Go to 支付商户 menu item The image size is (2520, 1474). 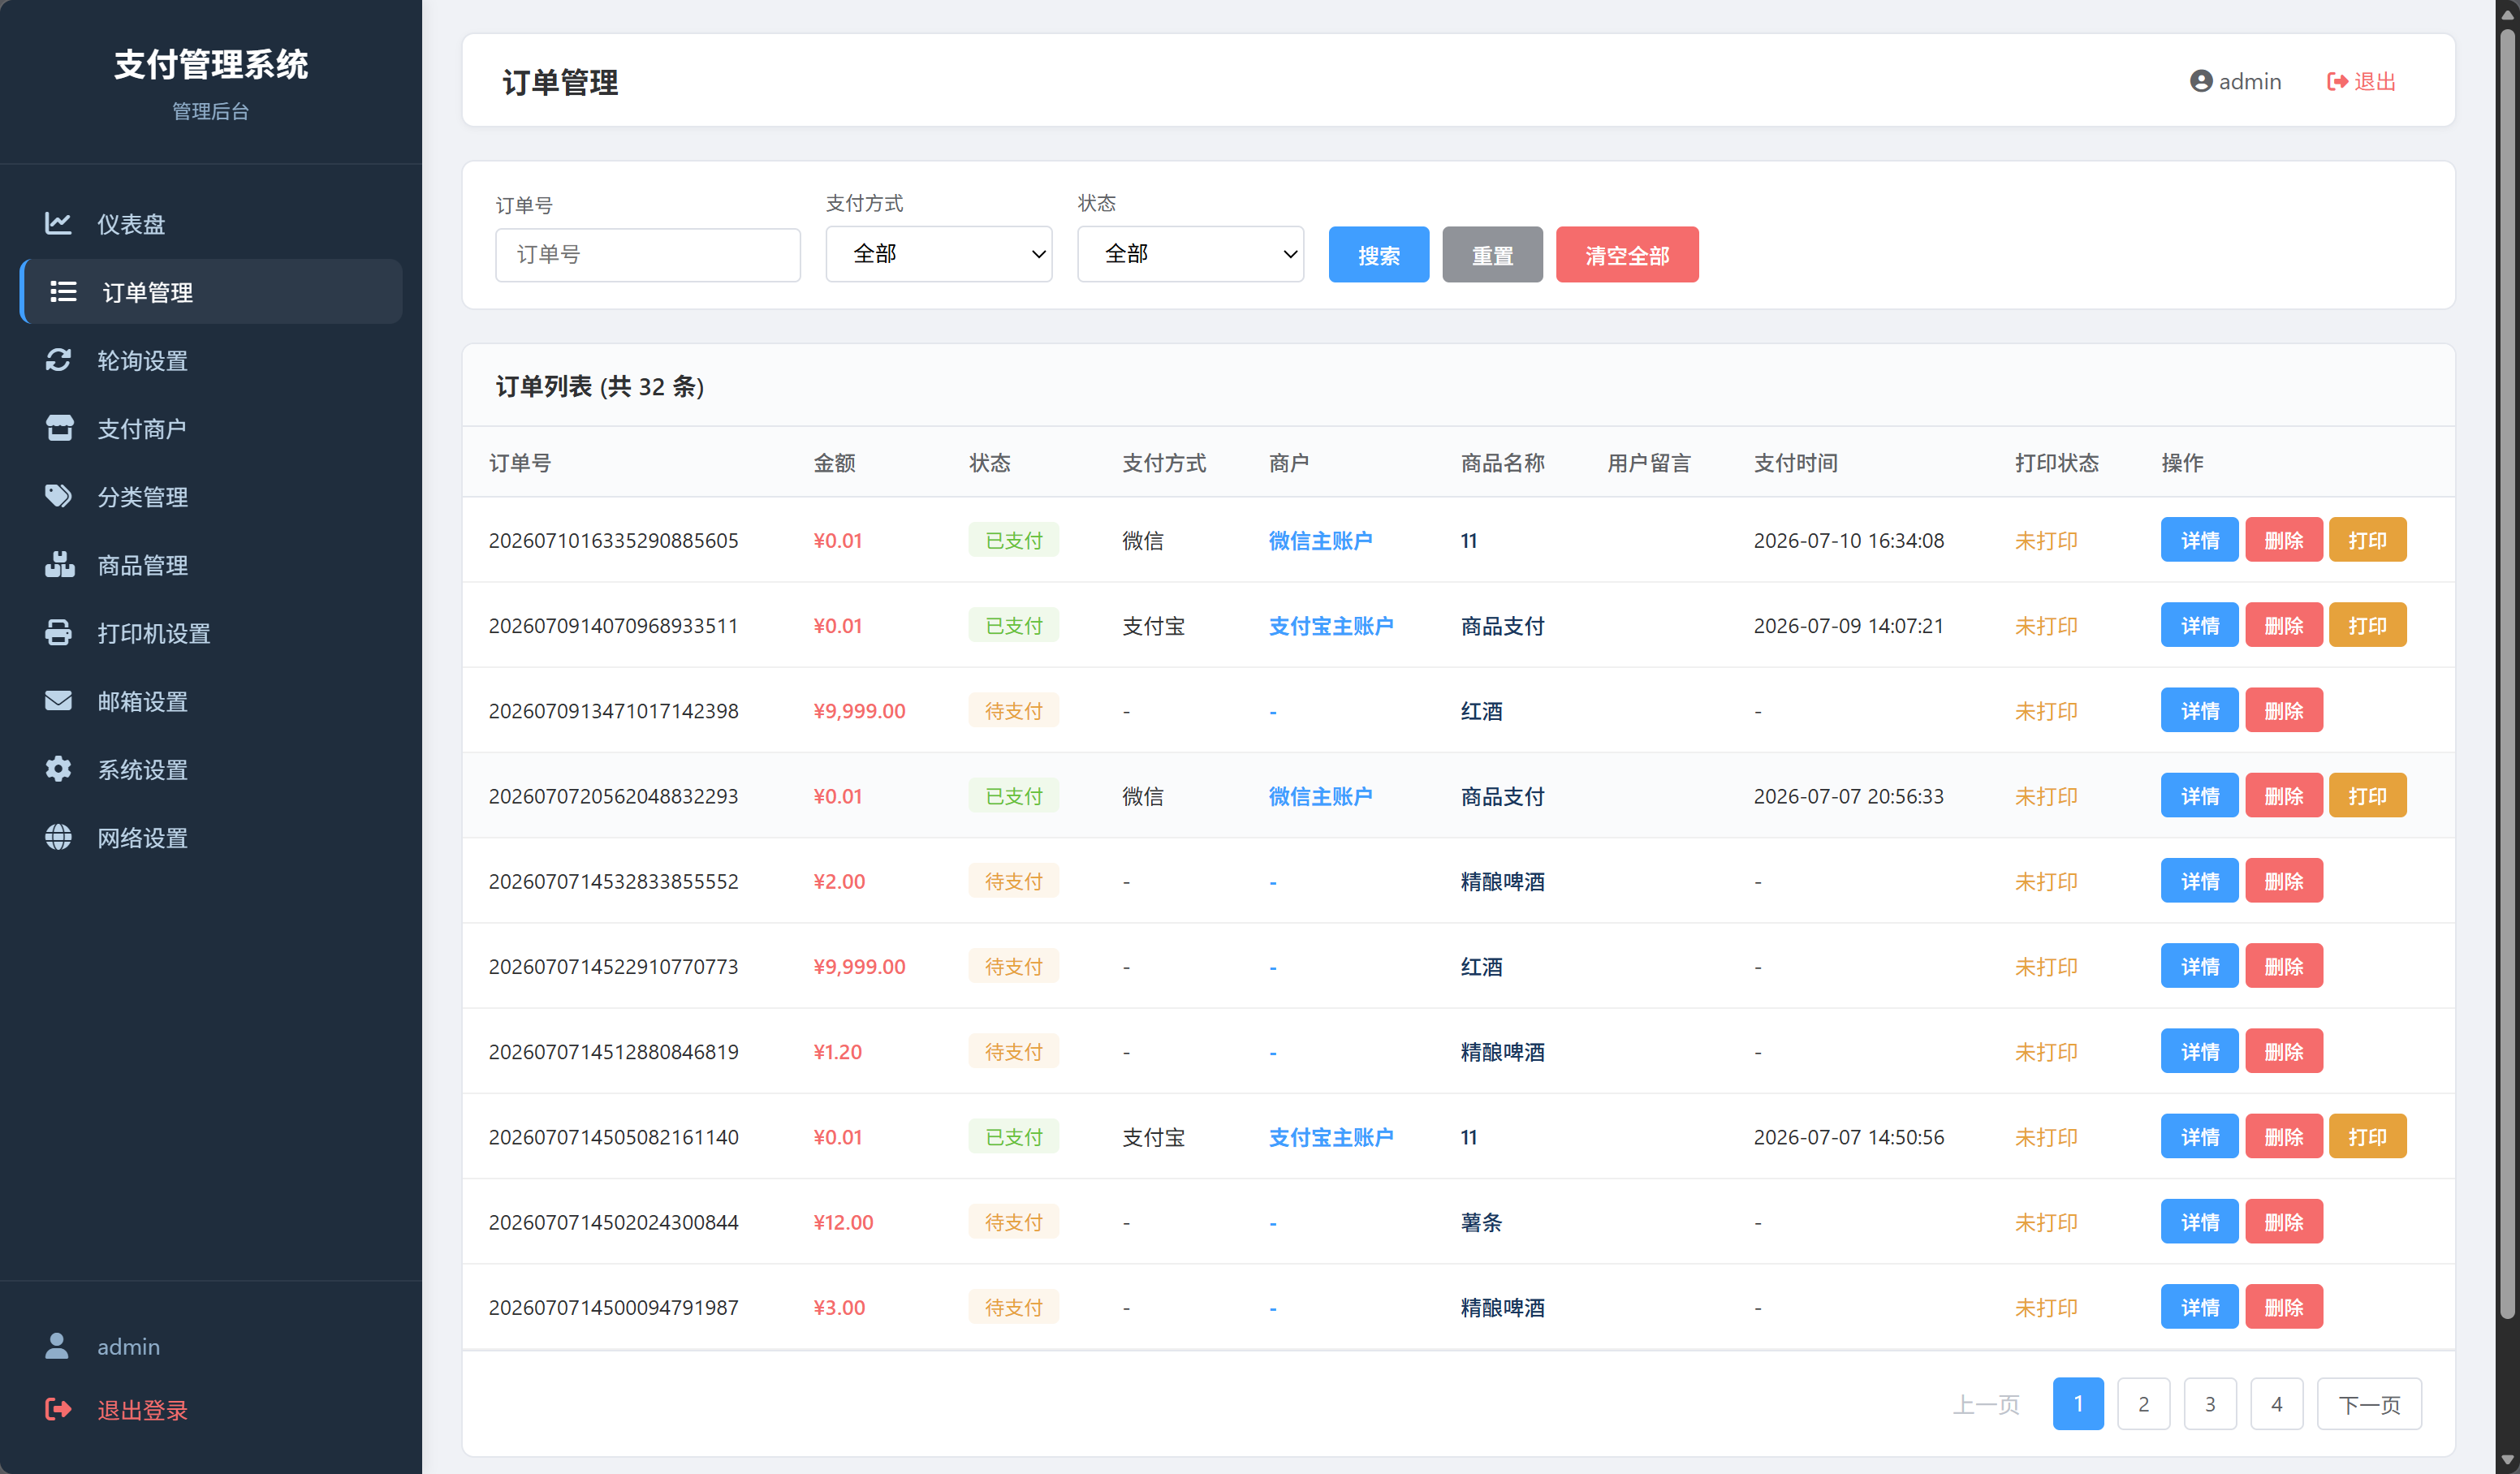point(211,428)
